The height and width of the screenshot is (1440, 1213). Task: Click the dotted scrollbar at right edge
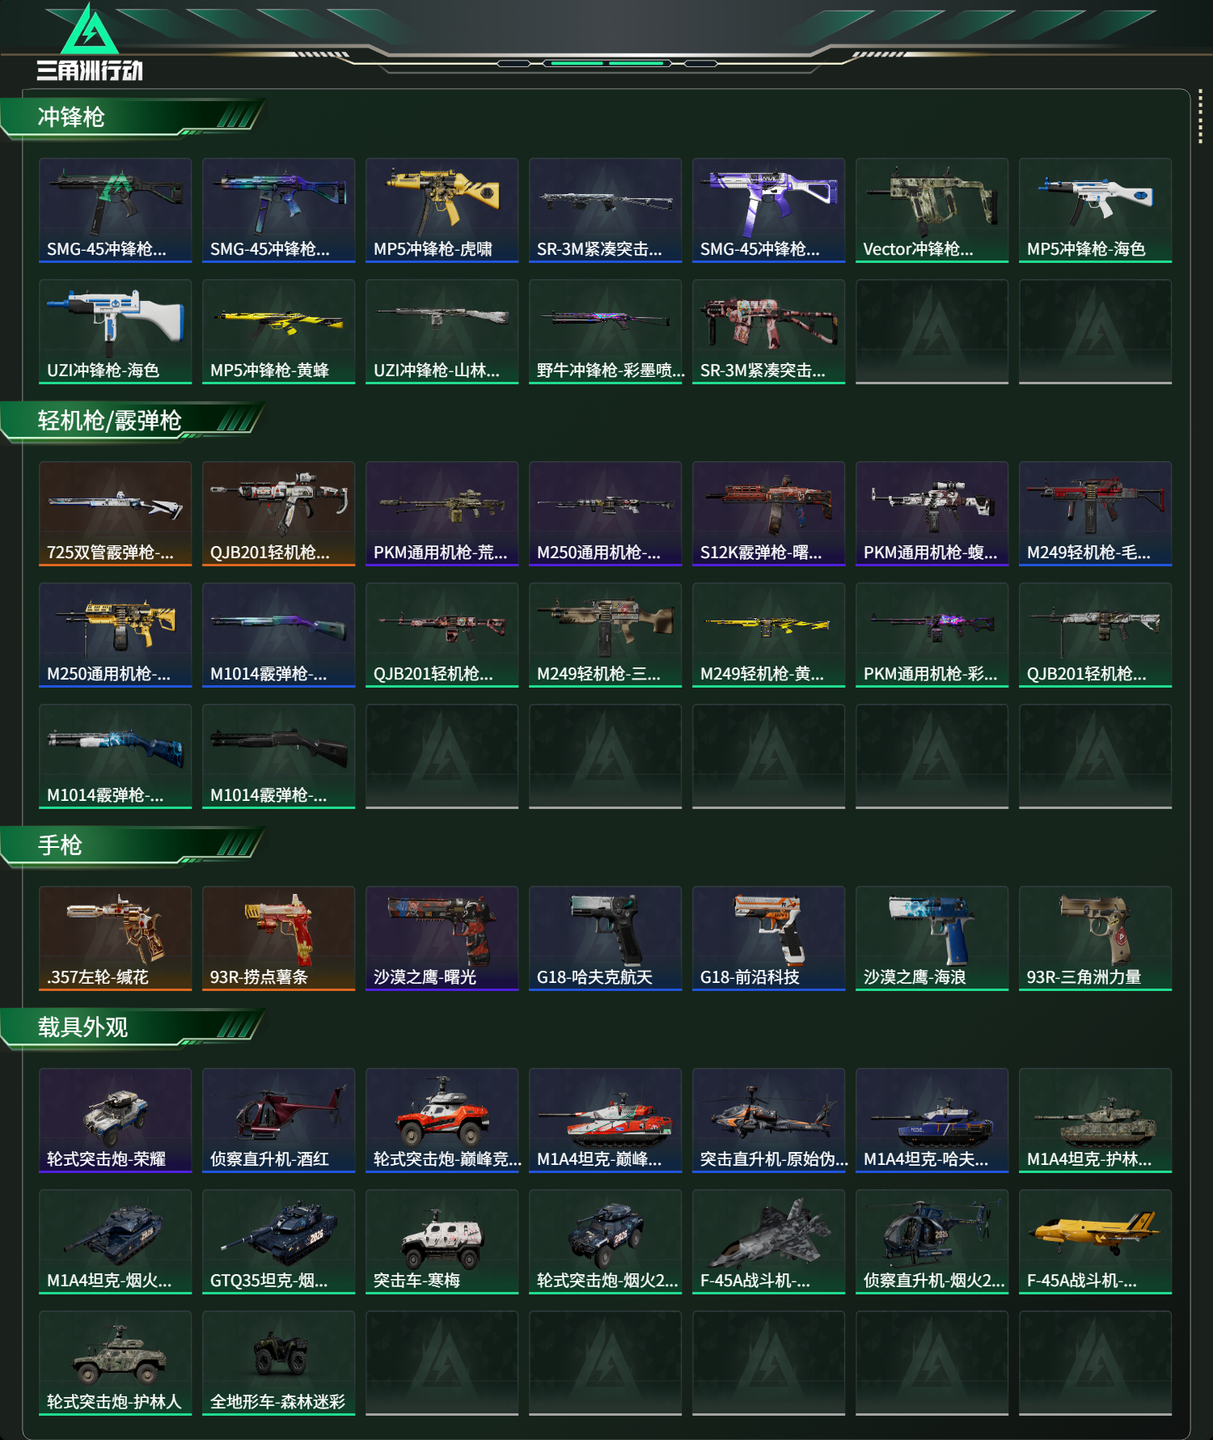pyautogui.click(x=1200, y=118)
